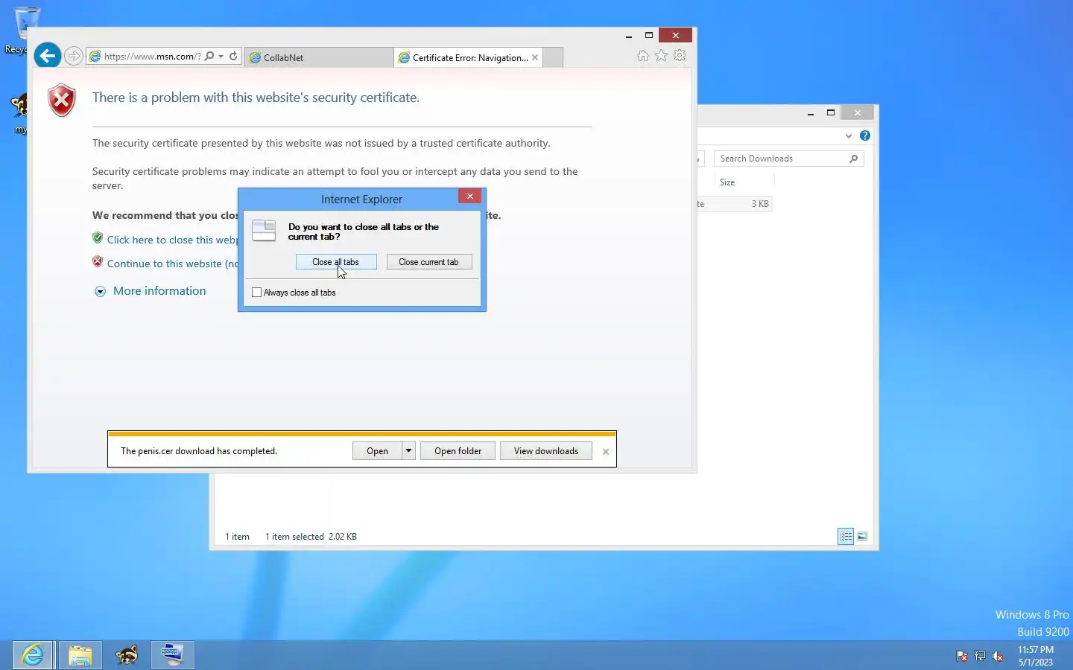
Task: Select the 3 KB file row
Action: click(734, 204)
